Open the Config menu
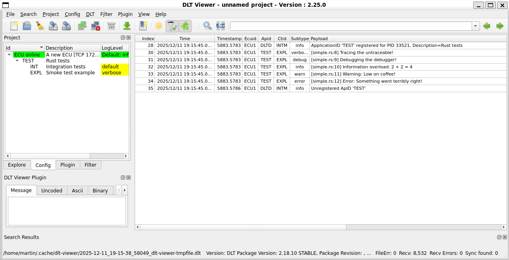 pyautogui.click(x=72, y=14)
